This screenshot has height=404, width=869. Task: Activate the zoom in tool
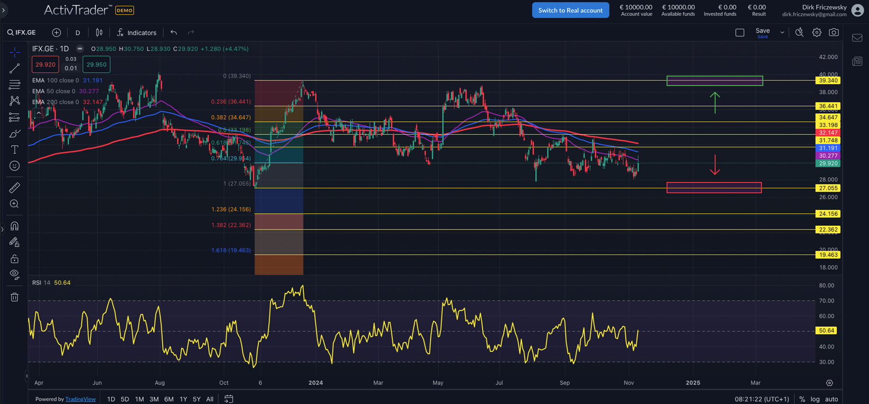click(x=15, y=204)
